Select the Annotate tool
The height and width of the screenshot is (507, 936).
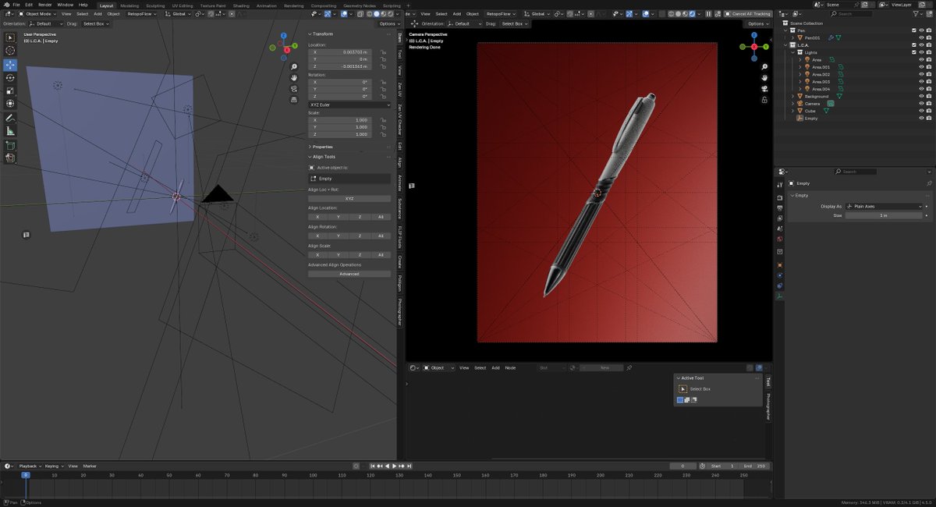pyautogui.click(x=10, y=118)
